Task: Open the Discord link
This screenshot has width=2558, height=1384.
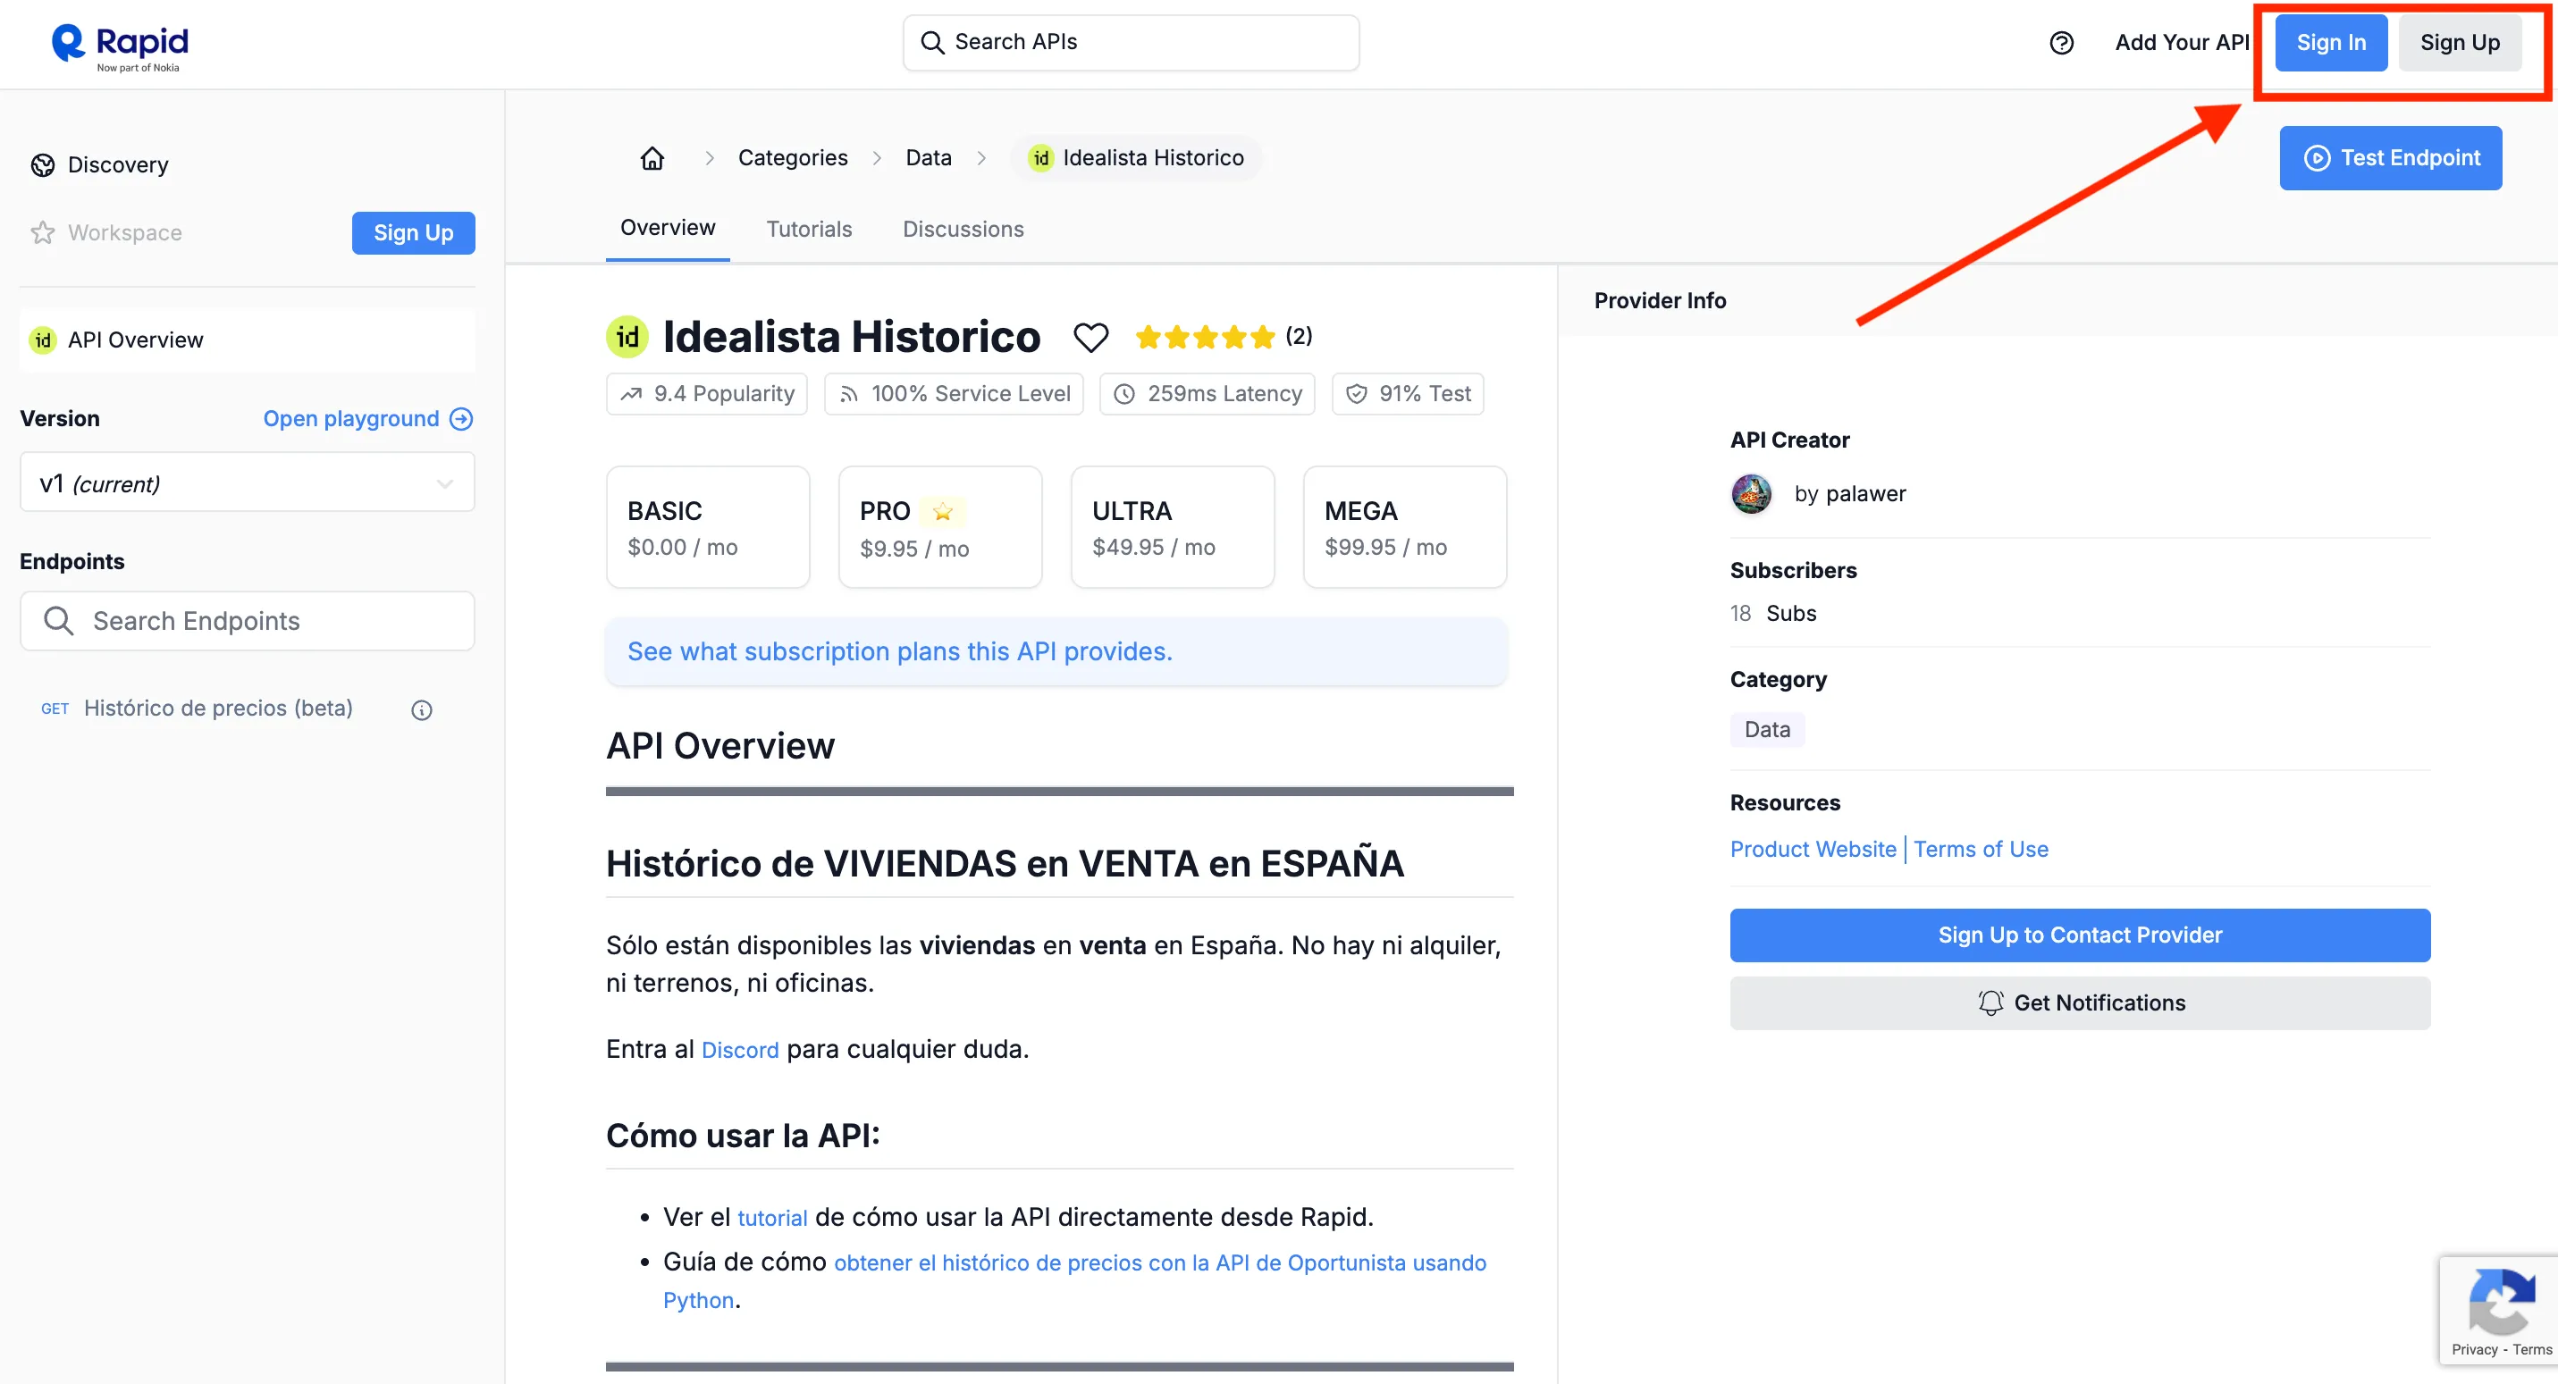Action: (740, 1051)
